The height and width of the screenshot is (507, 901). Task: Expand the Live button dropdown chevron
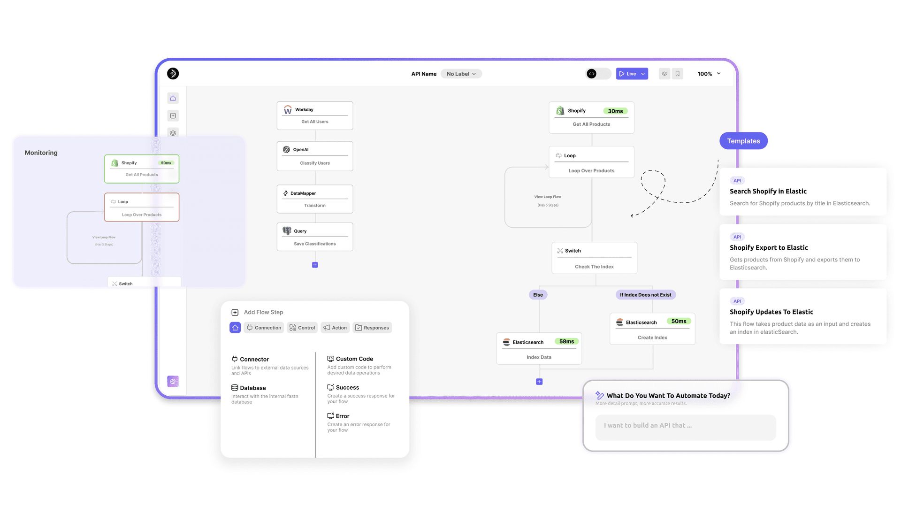pyautogui.click(x=642, y=74)
